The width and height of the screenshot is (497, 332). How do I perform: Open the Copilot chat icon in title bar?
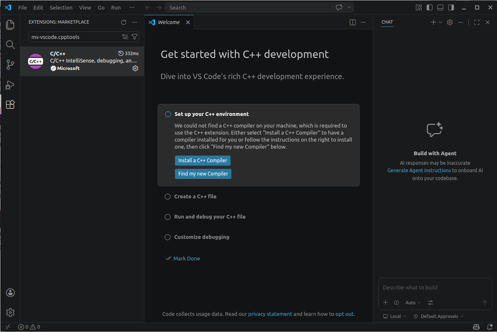pyautogui.click(x=339, y=7)
